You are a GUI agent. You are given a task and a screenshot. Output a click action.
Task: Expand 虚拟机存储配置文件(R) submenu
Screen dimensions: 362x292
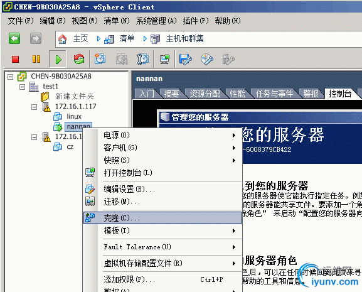234,263
